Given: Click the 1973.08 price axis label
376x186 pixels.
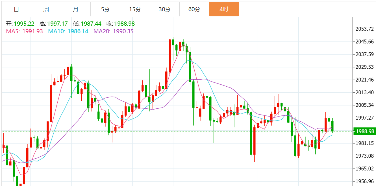Looking at the screenshot, I should (x=365, y=156).
